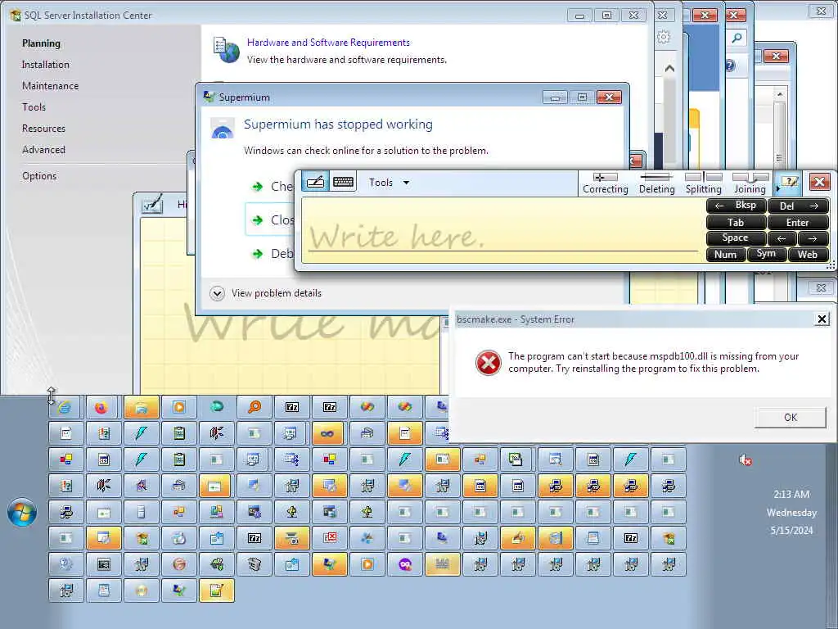Open the highlighted Windows Explorer folder icon
Viewport: 838px width, 629px height.
click(141, 408)
